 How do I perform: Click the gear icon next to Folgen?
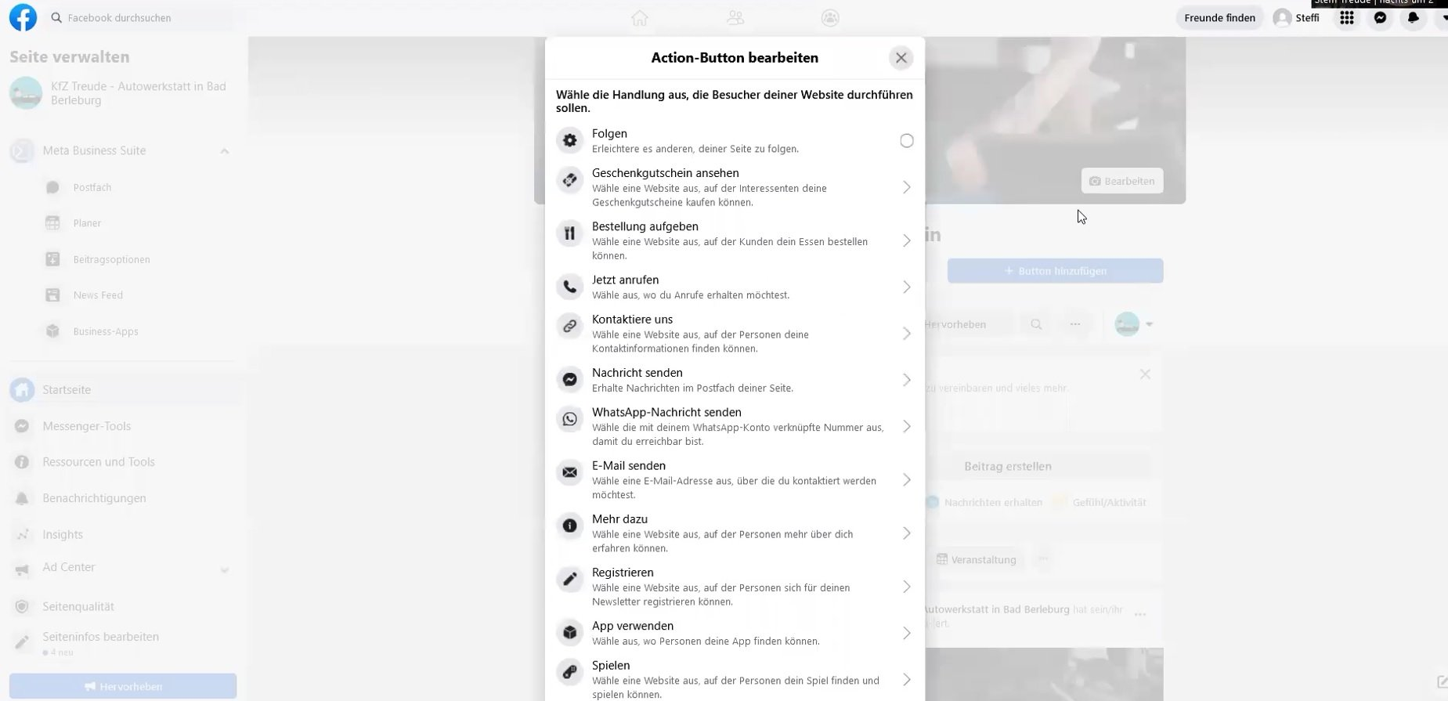point(570,140)
